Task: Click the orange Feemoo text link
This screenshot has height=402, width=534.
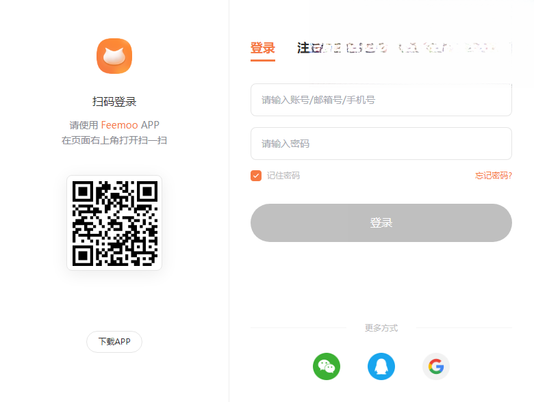Action: (x=120, y=125)
